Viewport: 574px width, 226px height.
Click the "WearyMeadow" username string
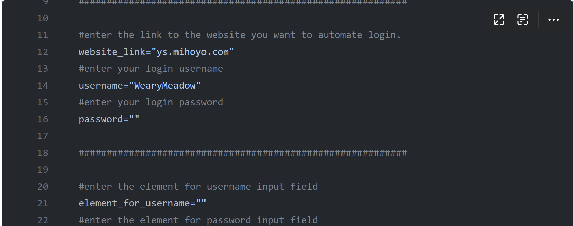tap(165, 86)
